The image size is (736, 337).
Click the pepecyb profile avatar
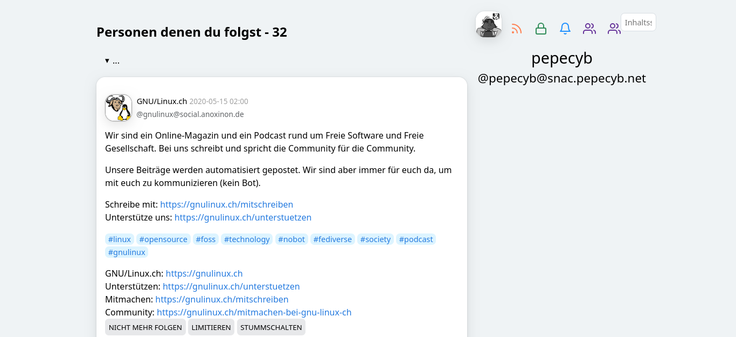[489, 24]
